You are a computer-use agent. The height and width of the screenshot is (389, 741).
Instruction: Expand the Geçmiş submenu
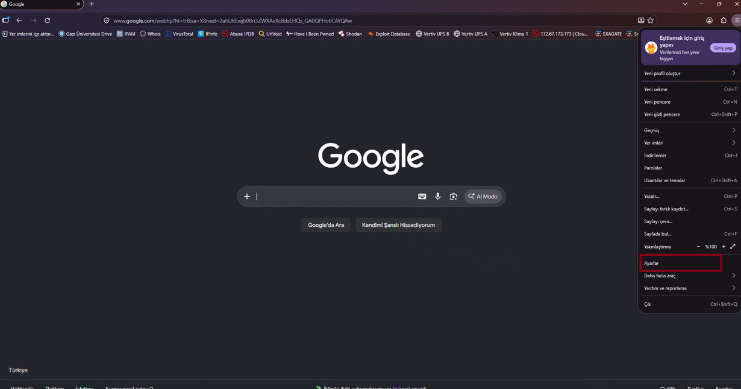coord(690,130)
